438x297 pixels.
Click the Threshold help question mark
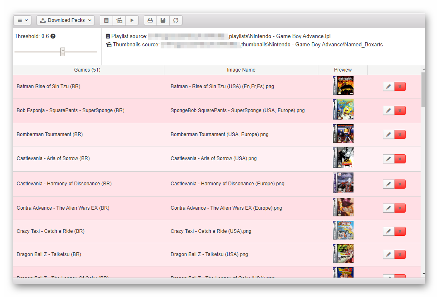coord(53,36)
